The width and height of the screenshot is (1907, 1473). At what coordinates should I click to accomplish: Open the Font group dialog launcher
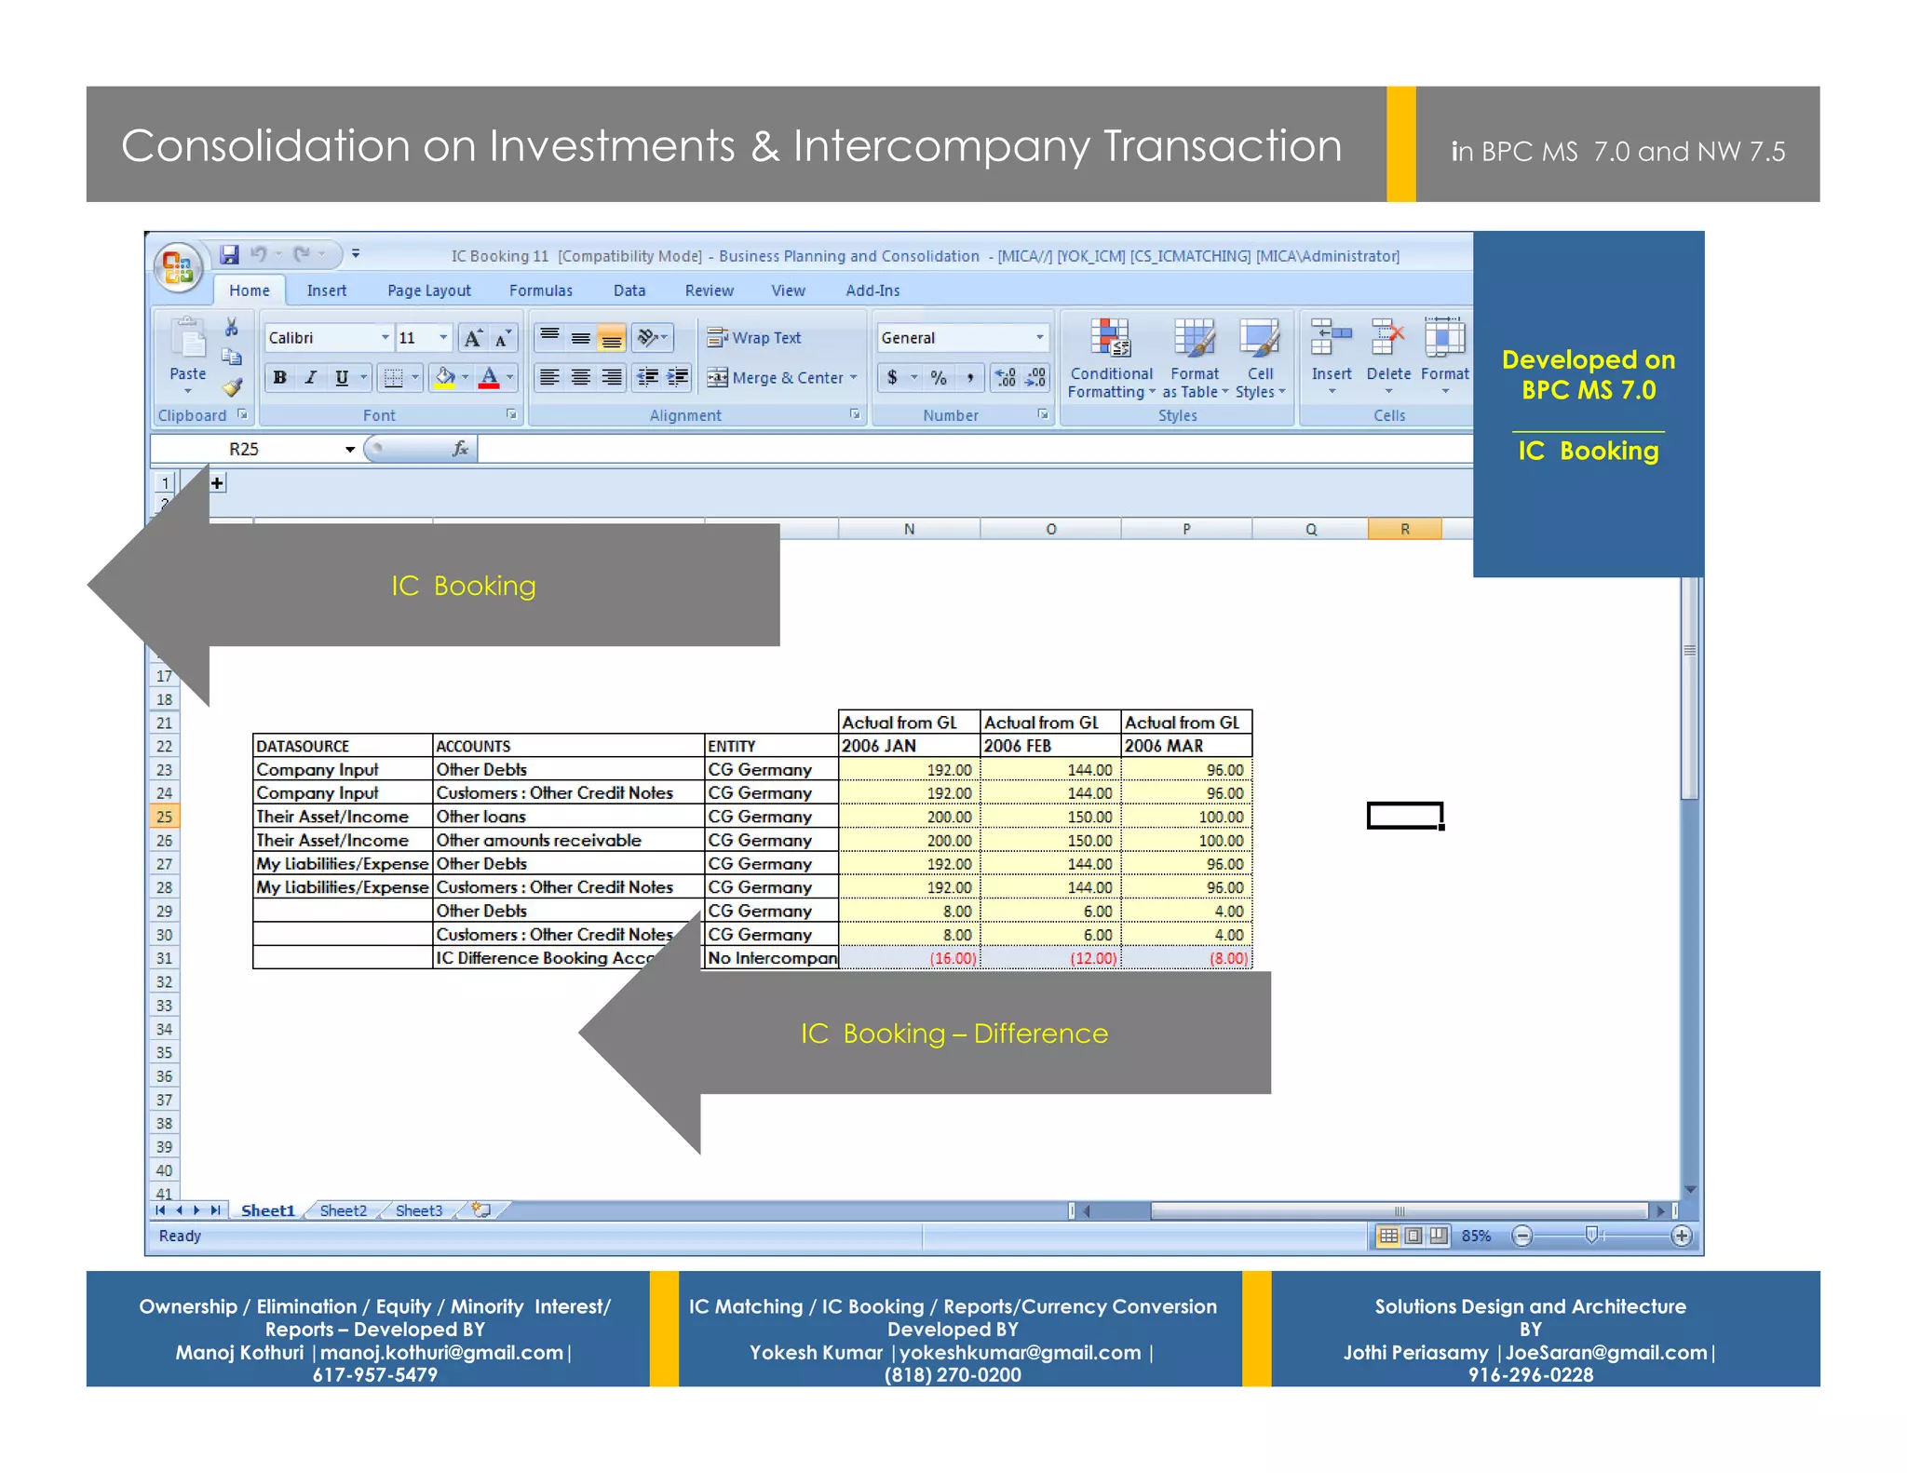point(511,414)
